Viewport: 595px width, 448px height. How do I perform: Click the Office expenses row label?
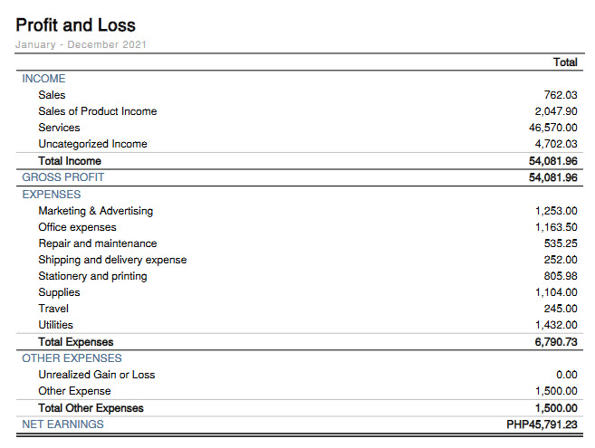77,227
